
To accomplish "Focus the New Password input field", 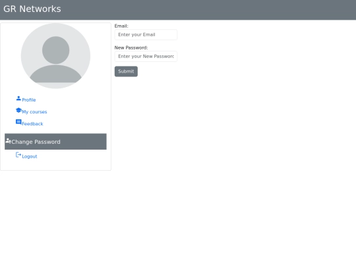I will coord(146,56).
